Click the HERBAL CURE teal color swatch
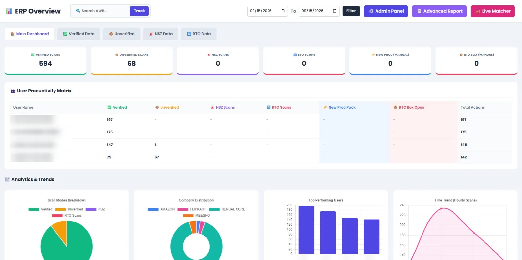522x260 pixels. coord(214,209)
